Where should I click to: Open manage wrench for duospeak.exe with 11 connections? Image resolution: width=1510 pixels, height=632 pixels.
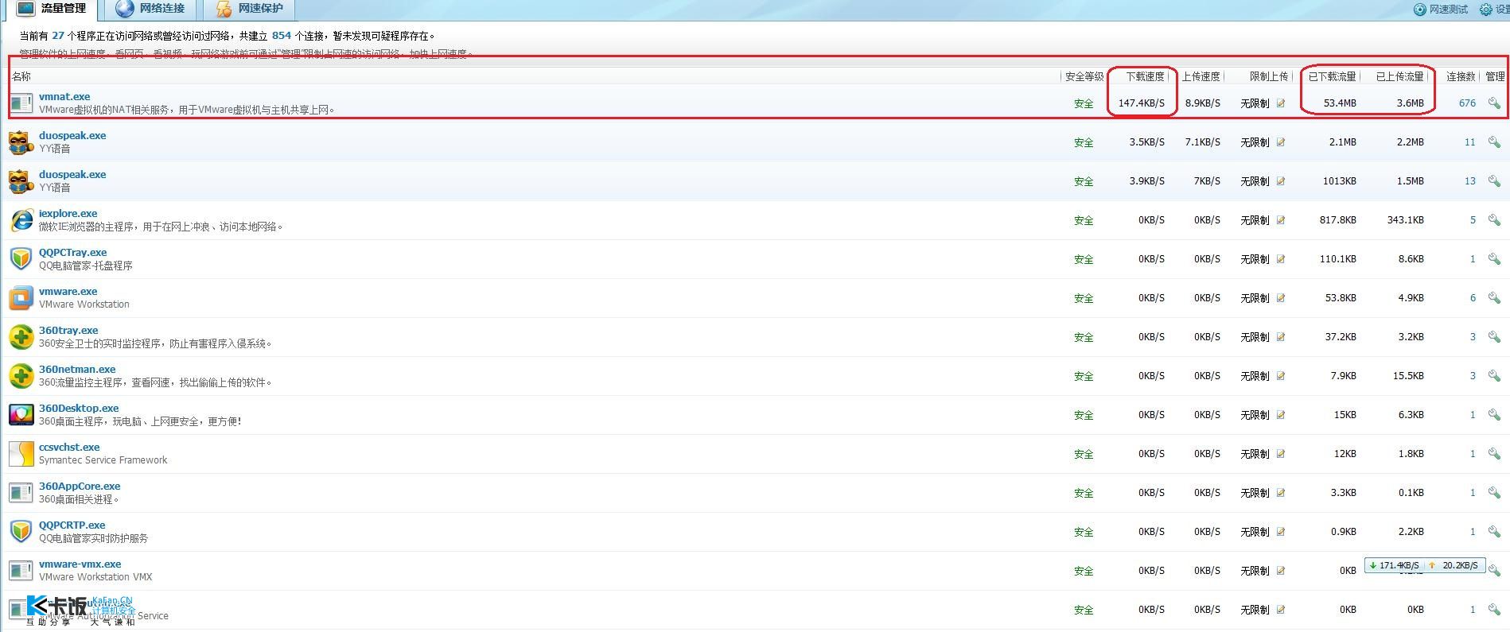(1494, 142)
